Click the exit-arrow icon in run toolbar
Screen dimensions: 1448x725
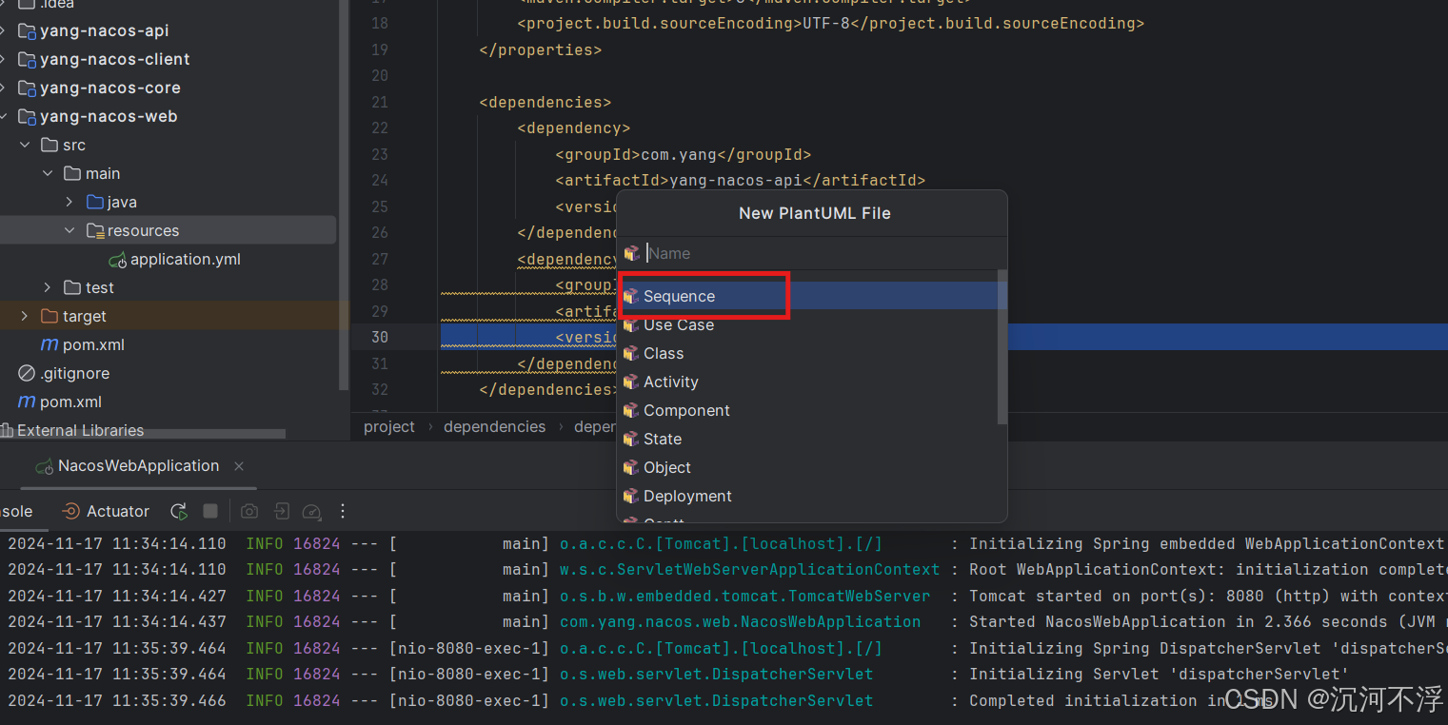(281, 511)
